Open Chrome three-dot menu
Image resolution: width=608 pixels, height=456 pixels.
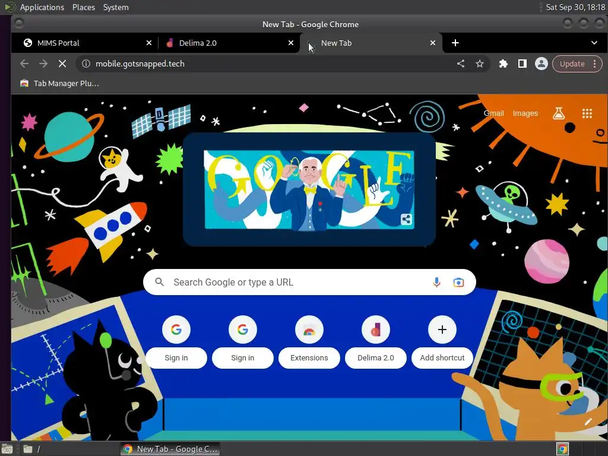pos(594,64)
